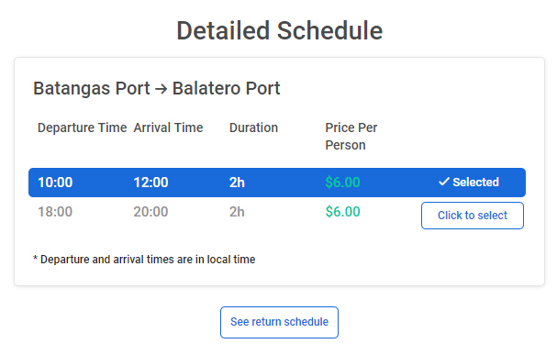Click the Departure Time column header
The image size is (557, 355).
(82, 128)
